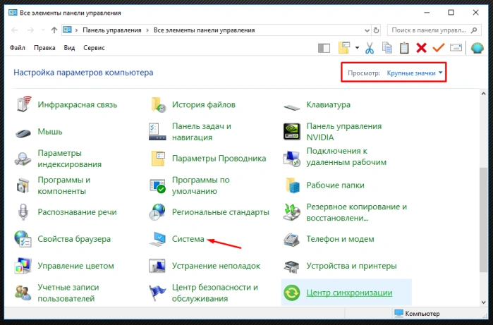Viewport: 493px width, 325px height.
Task: Open the Резервное копирование icon
Action: (x=292, y=211)
